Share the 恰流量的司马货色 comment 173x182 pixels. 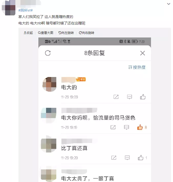tap(113, 127)
